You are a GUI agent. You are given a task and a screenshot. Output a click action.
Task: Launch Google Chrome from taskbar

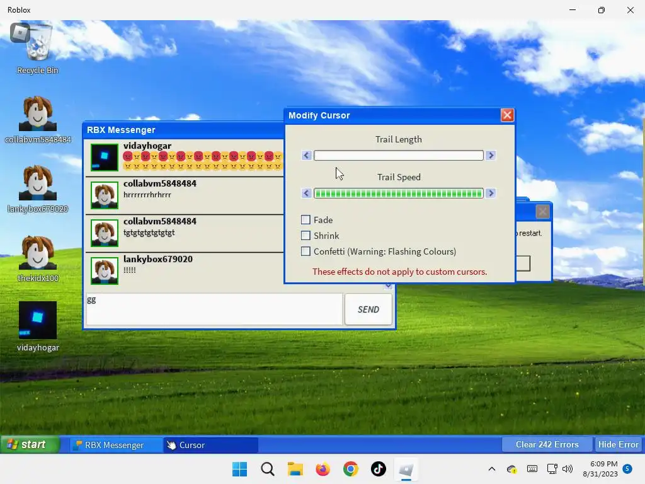(350, 469)
